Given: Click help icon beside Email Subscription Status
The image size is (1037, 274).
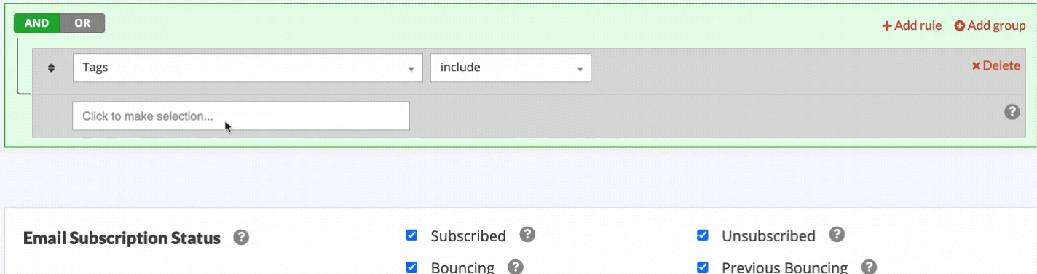Looking at the screenshot, I should click(x=241, y=238).
